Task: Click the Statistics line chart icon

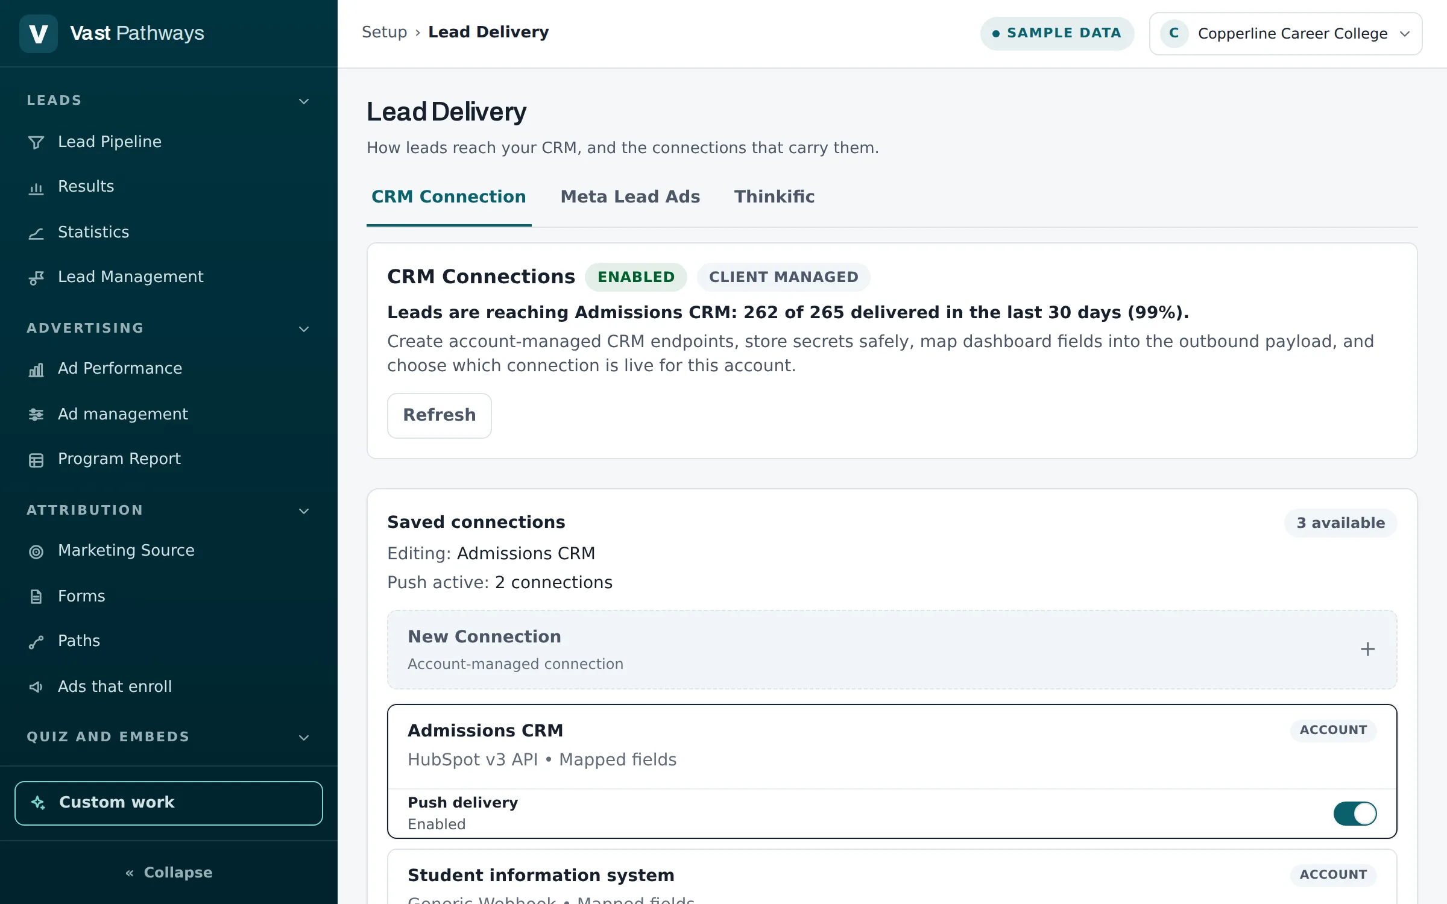Action: pyautogui.click(x=36, y=233)
